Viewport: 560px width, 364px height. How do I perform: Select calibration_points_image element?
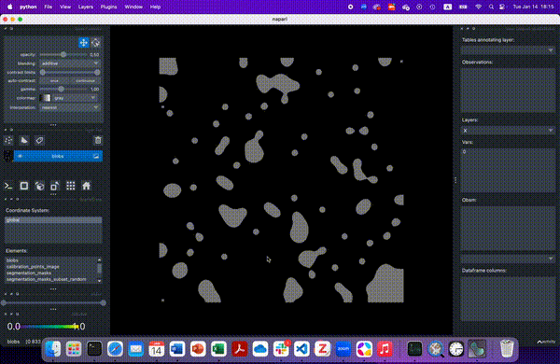[x=33, y=267]
